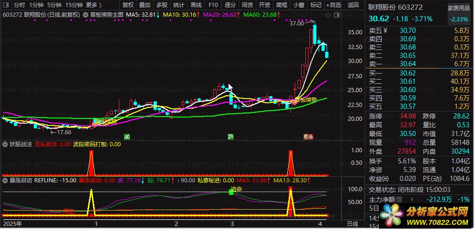Click the 简框 layout button
The width and height of the screenshot is (476, 230).
[x=282, y=5]
